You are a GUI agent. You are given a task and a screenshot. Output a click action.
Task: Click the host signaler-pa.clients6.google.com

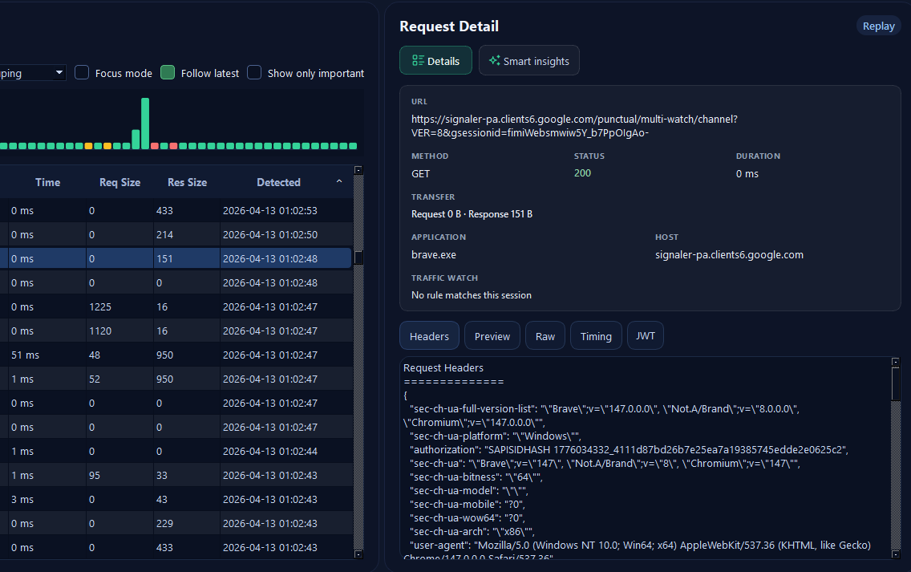[x=729, y=254]
